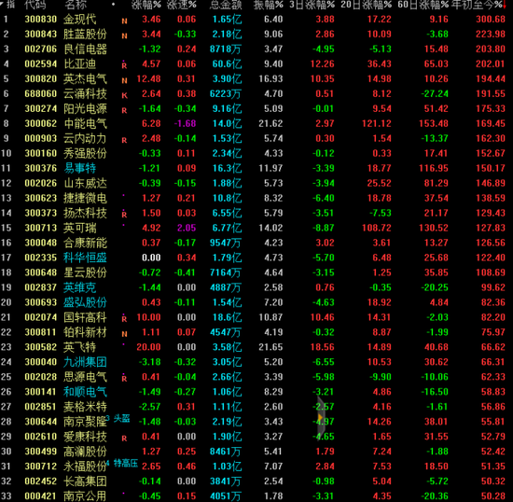Select stock name 中能电气
Viewport: 513px width, 502px height.
(x=85, y=124)
